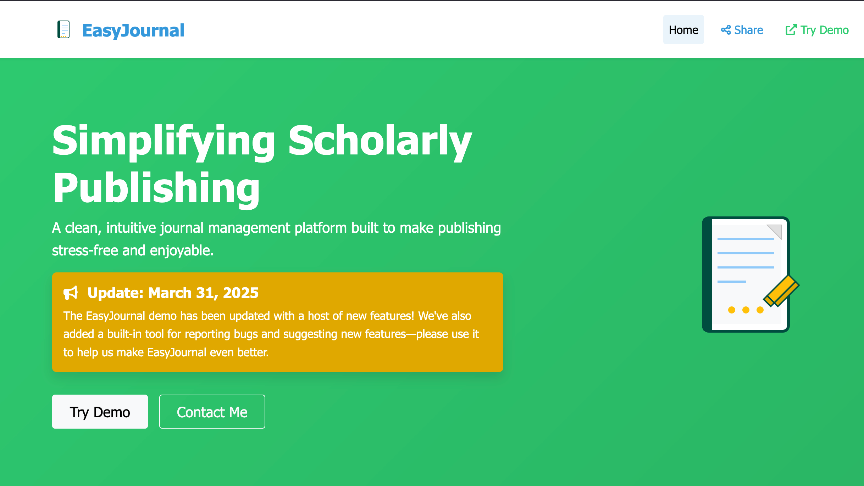This screenshot has height=486, width=864.
Task: Click the dark green spine of journal illustration
Action: (707, 275)
